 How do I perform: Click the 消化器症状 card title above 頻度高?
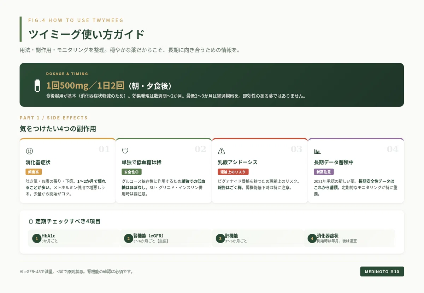[x=38, y=162]
